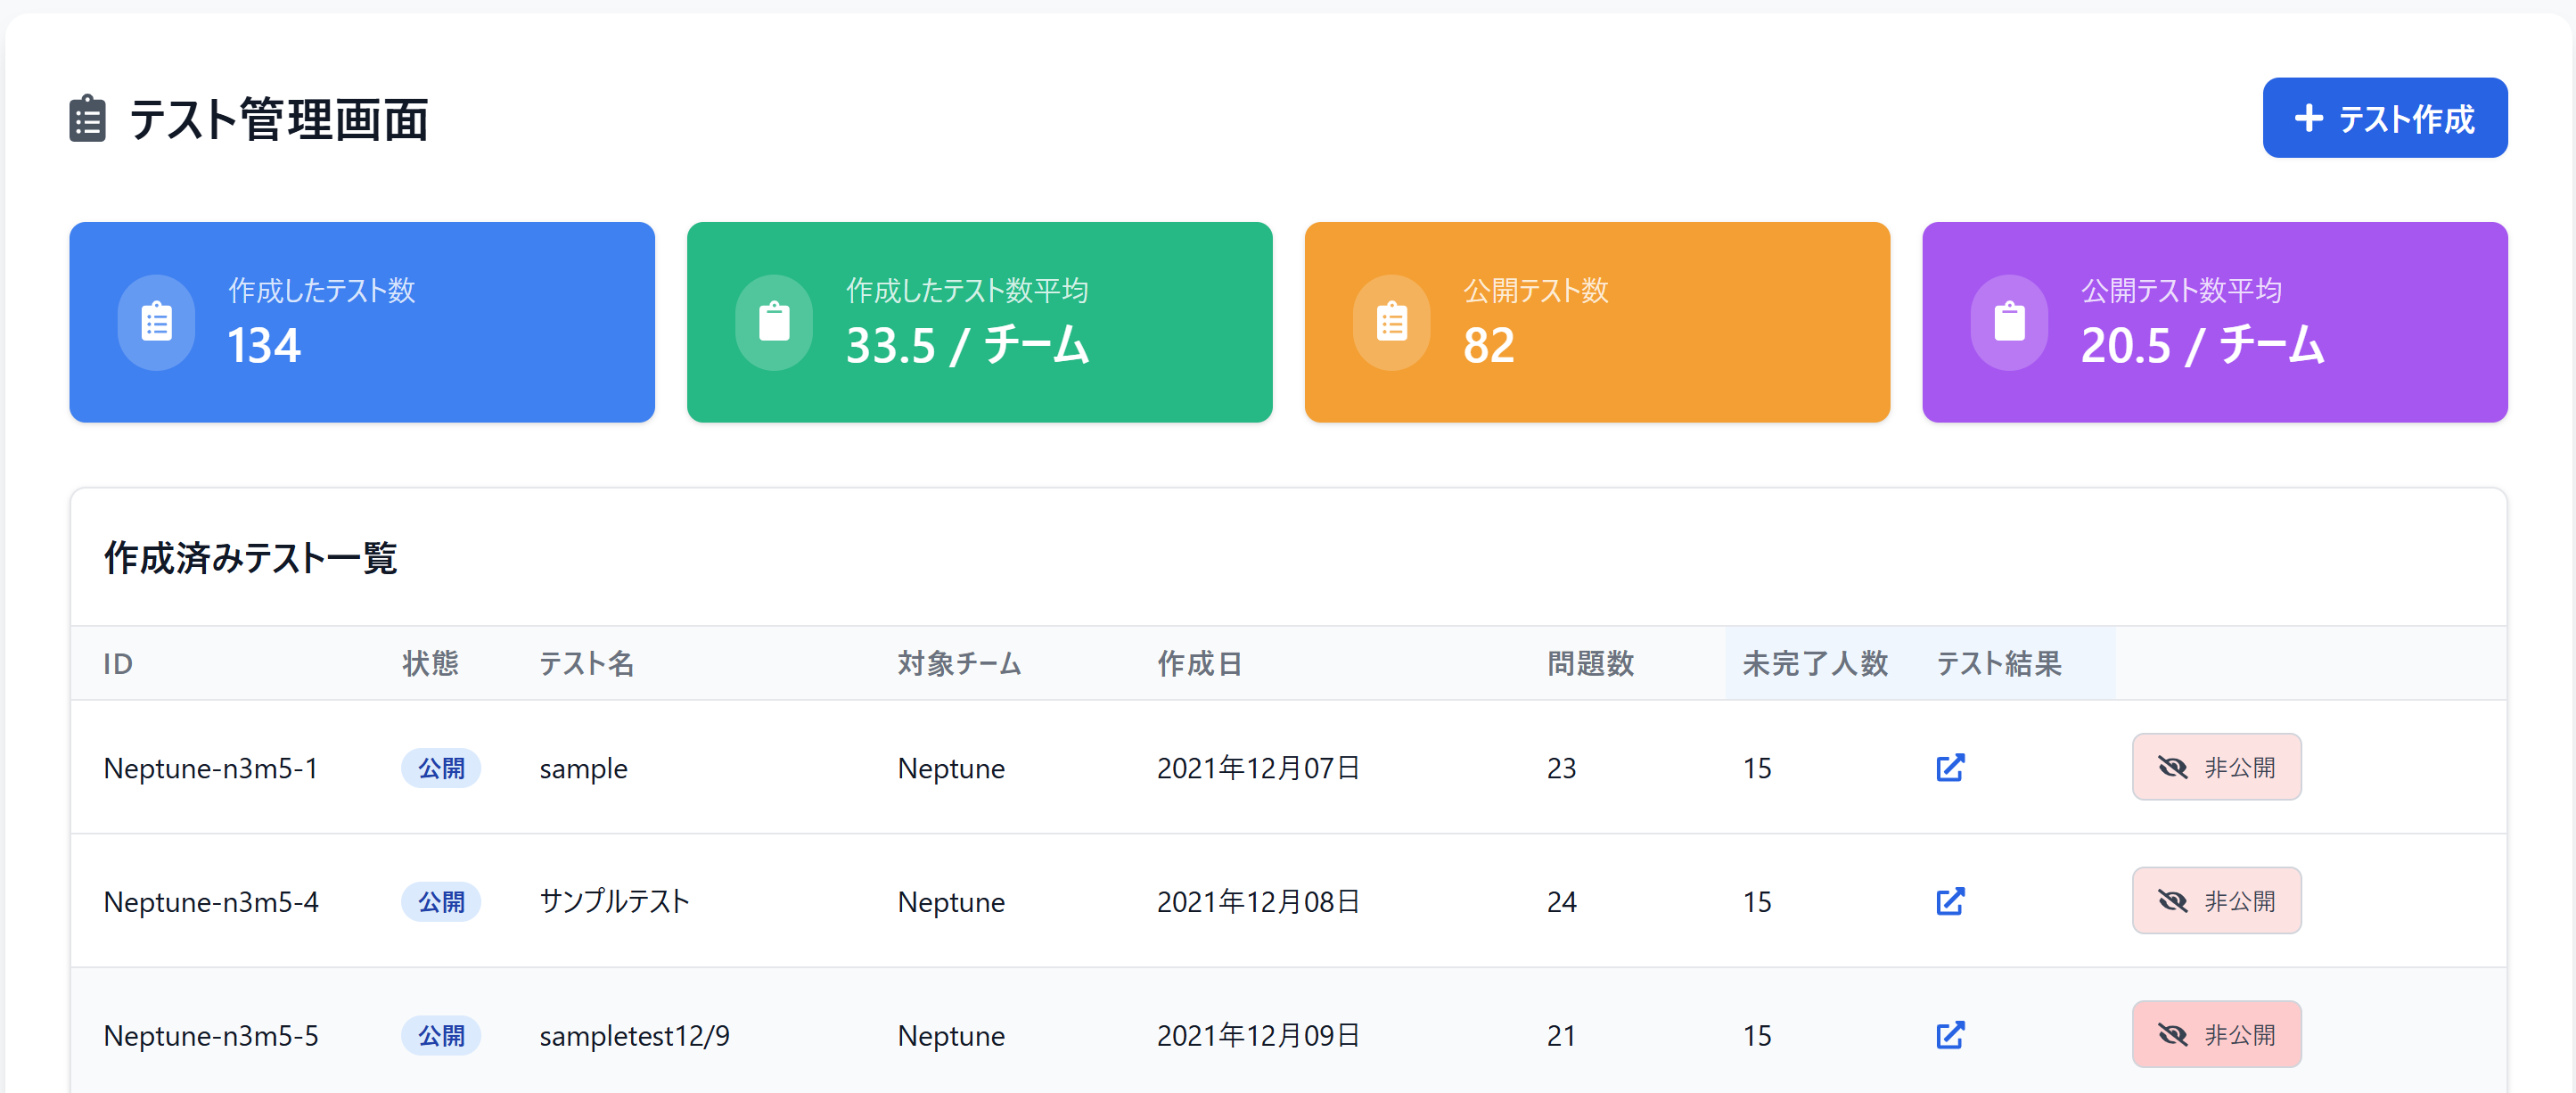Viewport: 2576px width, 1093px height.
Task: Click the 未完了人数 column header
Action: point(1815,664)
